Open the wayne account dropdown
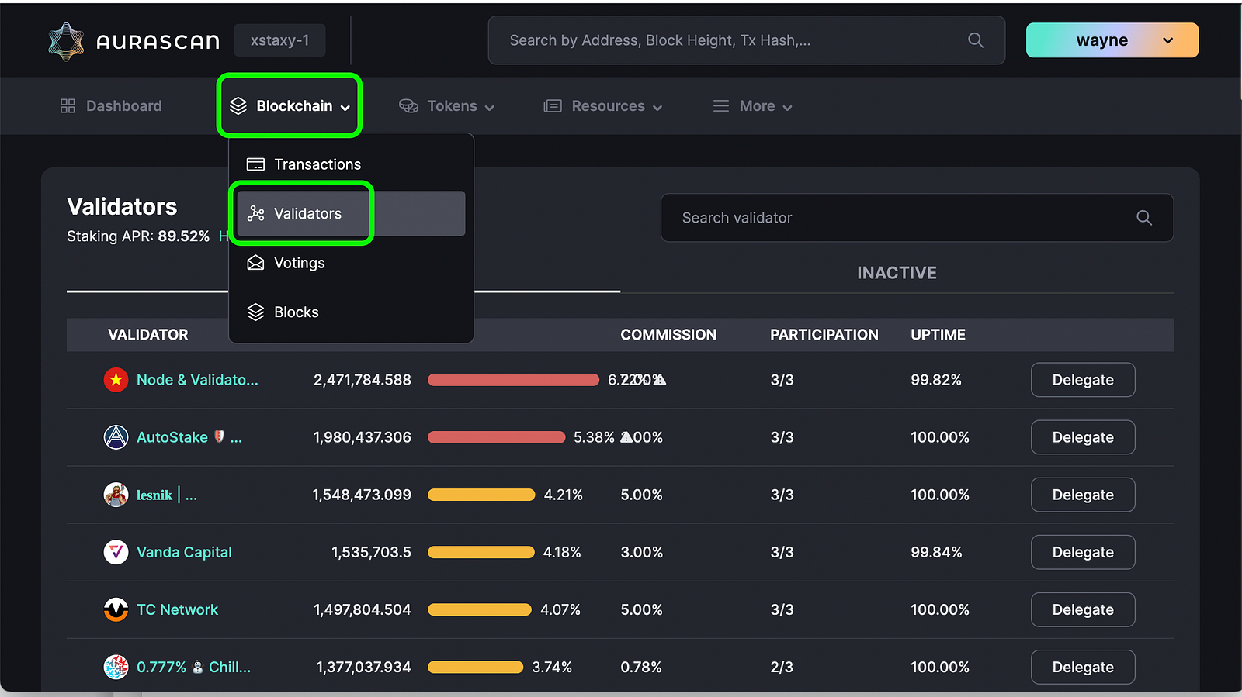Image resolution: width=1242 pixels, height=697 pixels. (1112, 40)
